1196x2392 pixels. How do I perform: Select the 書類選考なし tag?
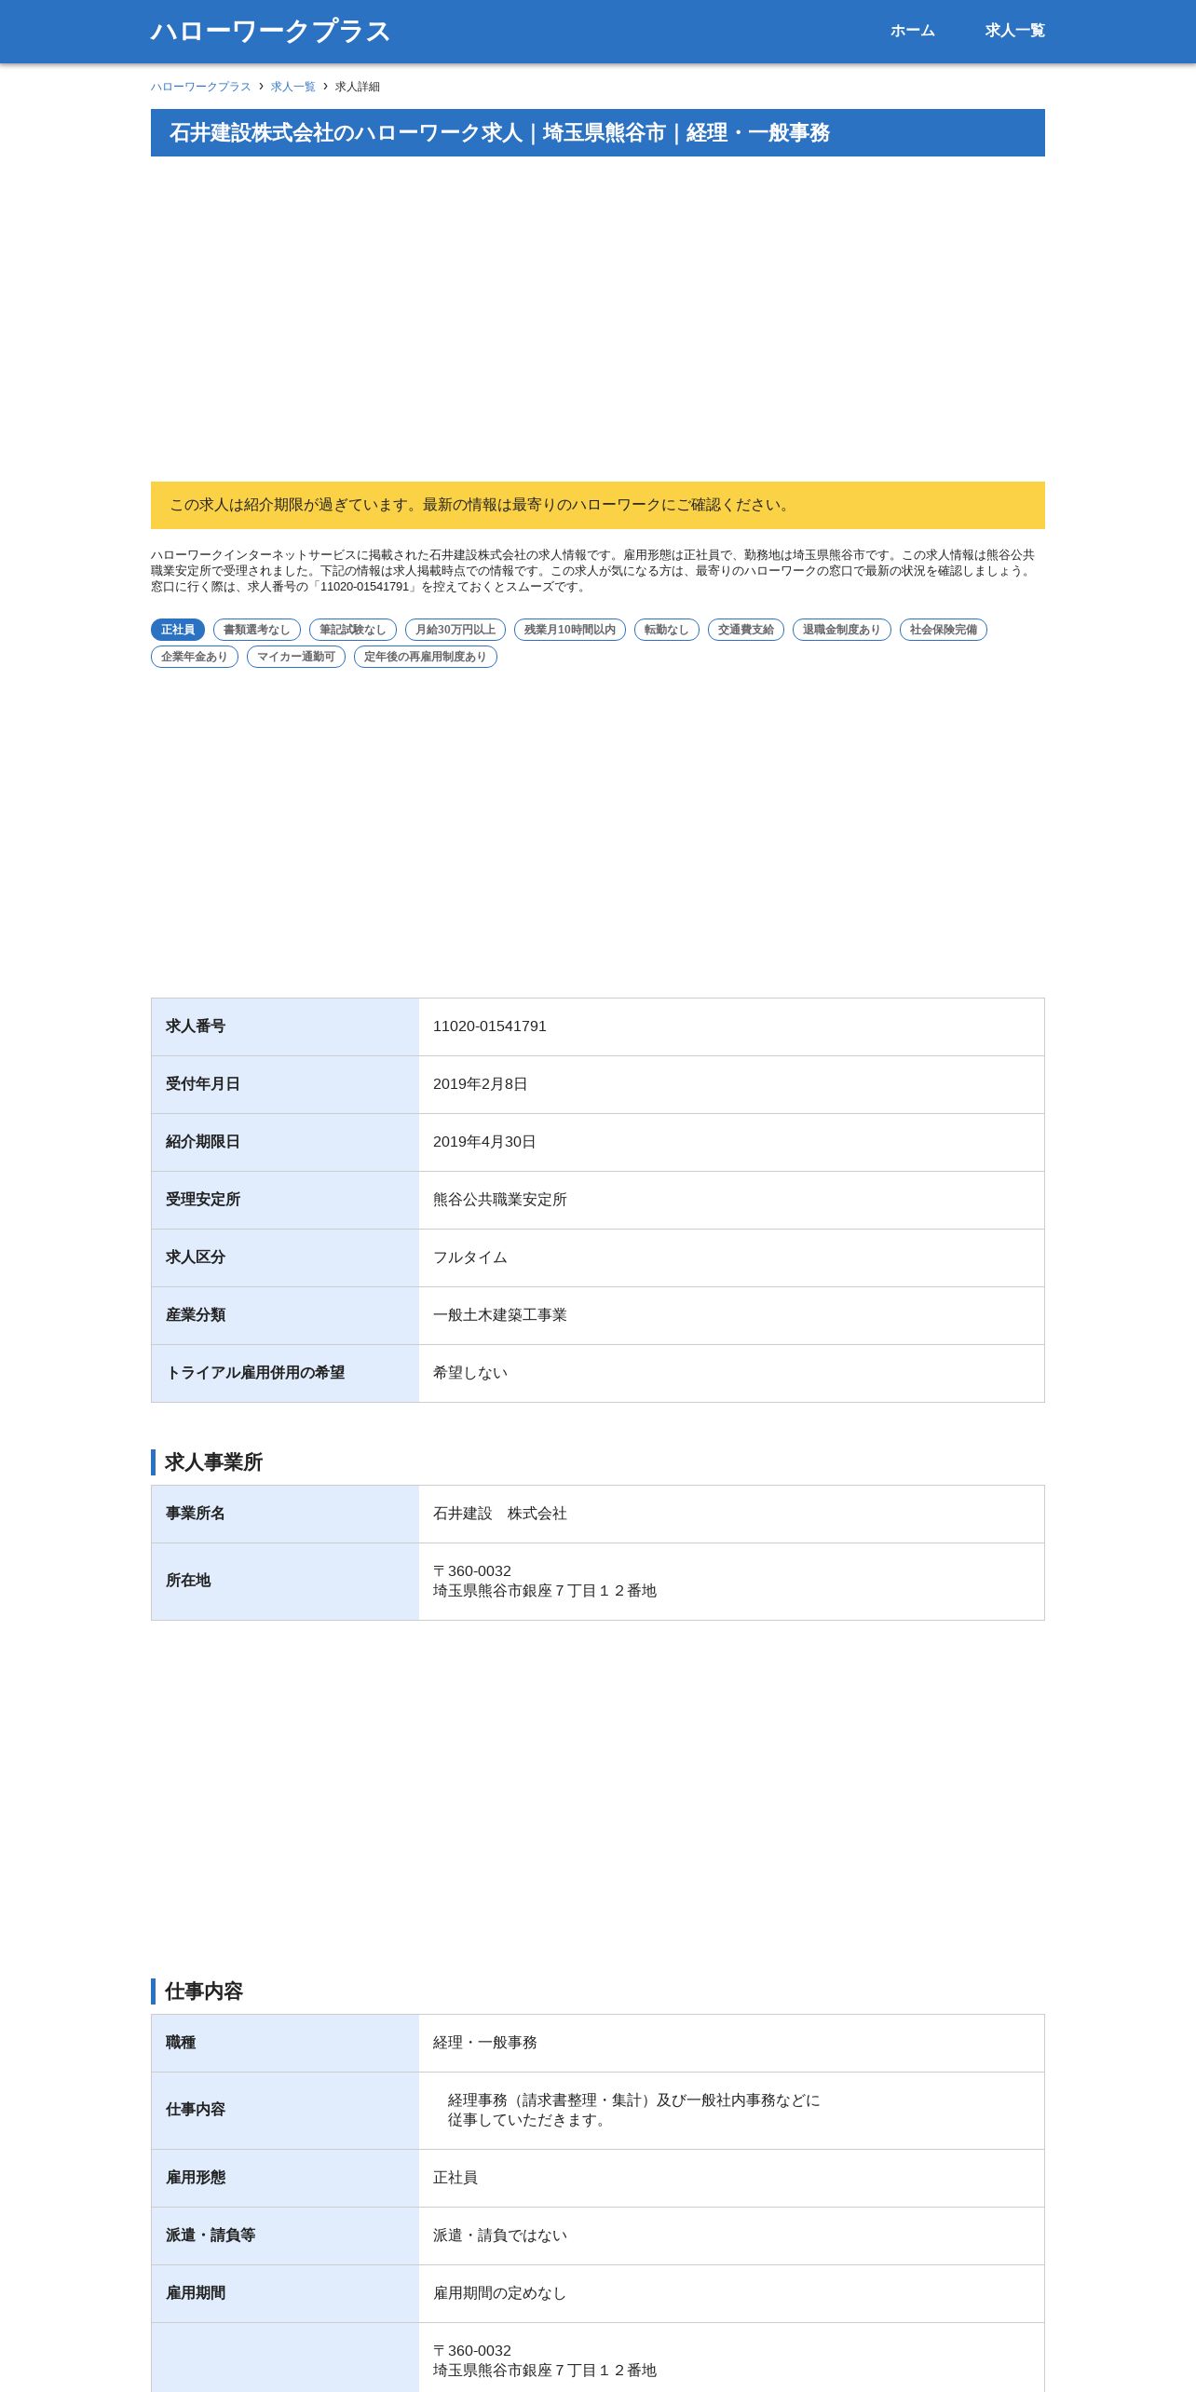(x=257, y=630)
